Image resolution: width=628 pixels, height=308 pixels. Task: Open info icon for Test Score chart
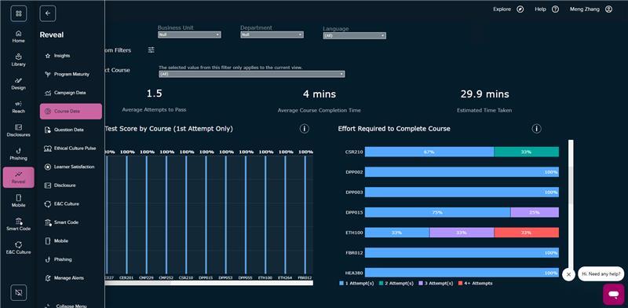(x=305, y=129)
